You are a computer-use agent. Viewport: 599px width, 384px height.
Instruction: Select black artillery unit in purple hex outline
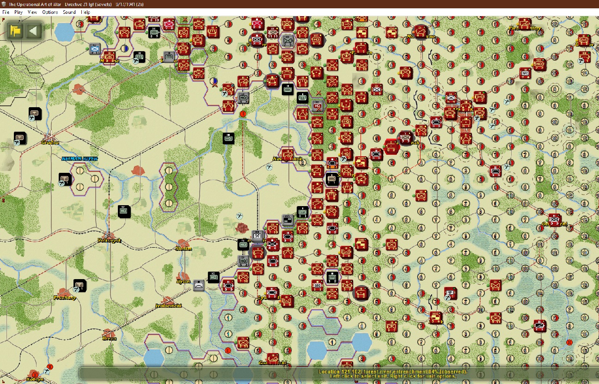(x=332, y=277)
